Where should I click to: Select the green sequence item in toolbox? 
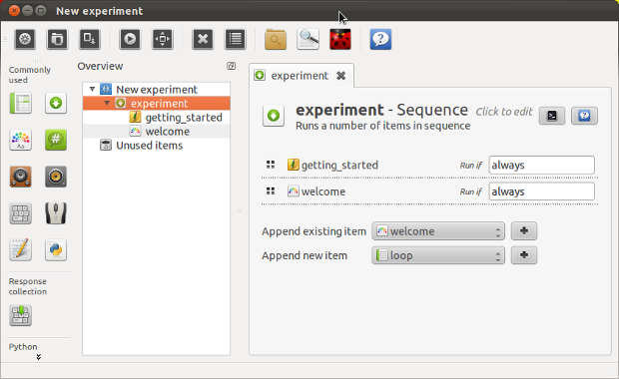56,104
